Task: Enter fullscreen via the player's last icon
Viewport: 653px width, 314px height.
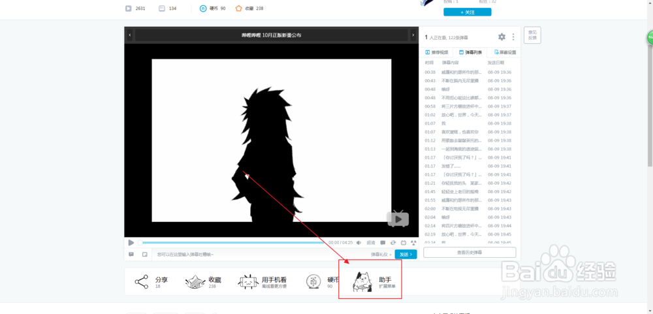Action: pyautogui.click(x=413, y=242)
